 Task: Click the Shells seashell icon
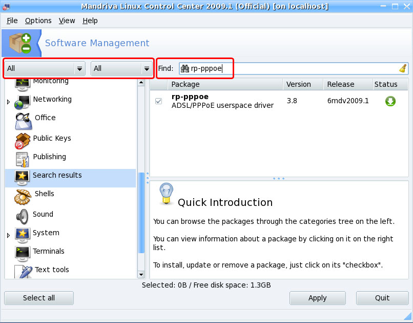23,197
